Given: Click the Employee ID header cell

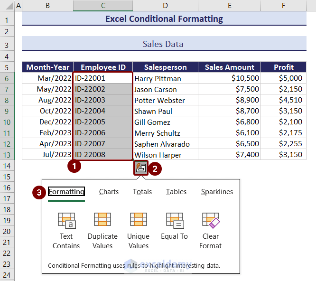Looking at the screenshot, I should pyautogui.click(x=103, y=67).
